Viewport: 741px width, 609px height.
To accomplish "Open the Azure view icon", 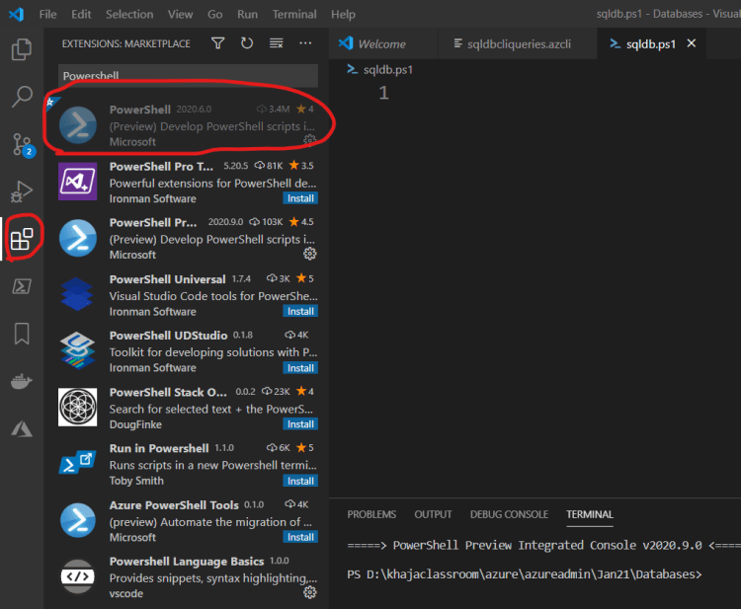I will pos(22,428).
